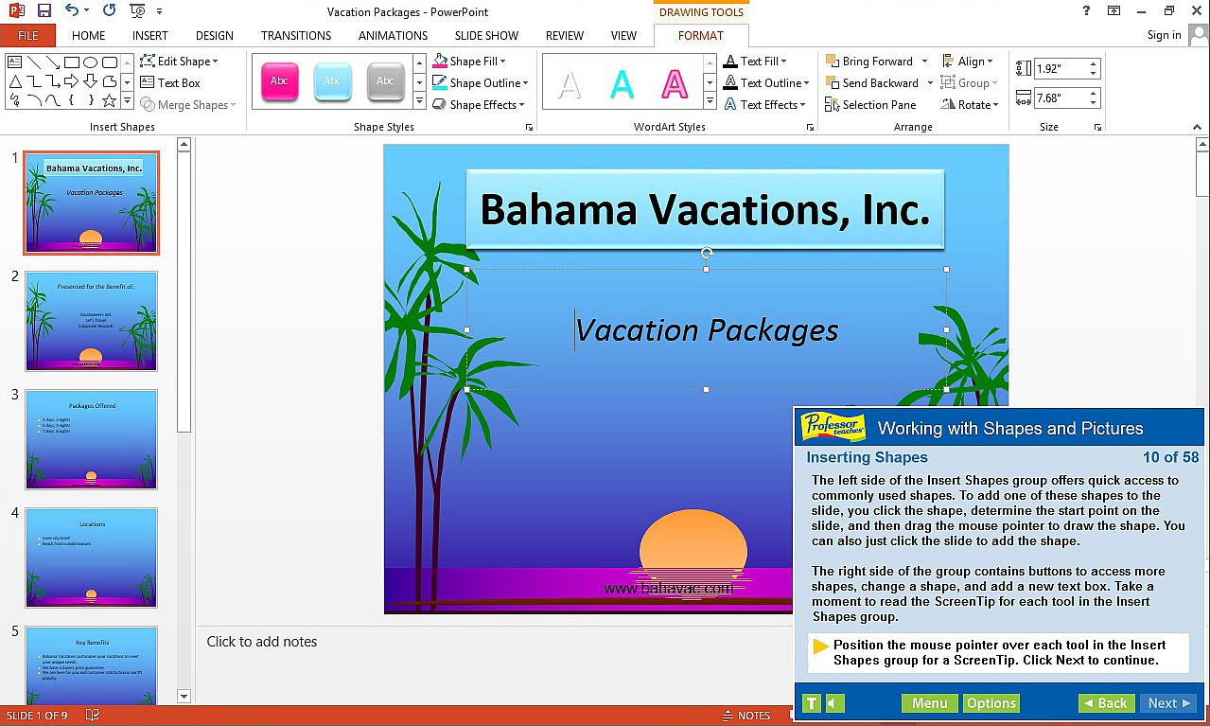The height and width of the screenshot is (726, 1210).
Task: Select slide 3 Packages Offered thumbnail
Action: 91,439
